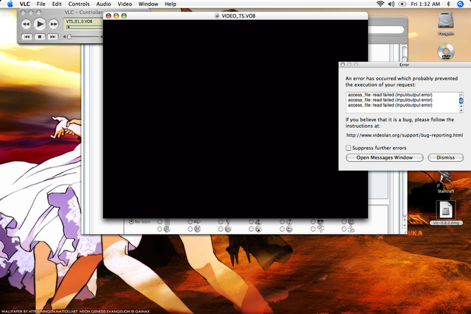471x314 pixels.
Task: Select the Starcraft icon on desktop
Action: click(x=446, y=182)
